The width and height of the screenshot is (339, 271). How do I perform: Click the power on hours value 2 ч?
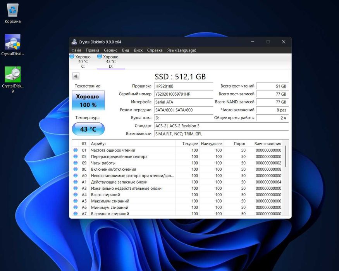(x=272, y=118)
